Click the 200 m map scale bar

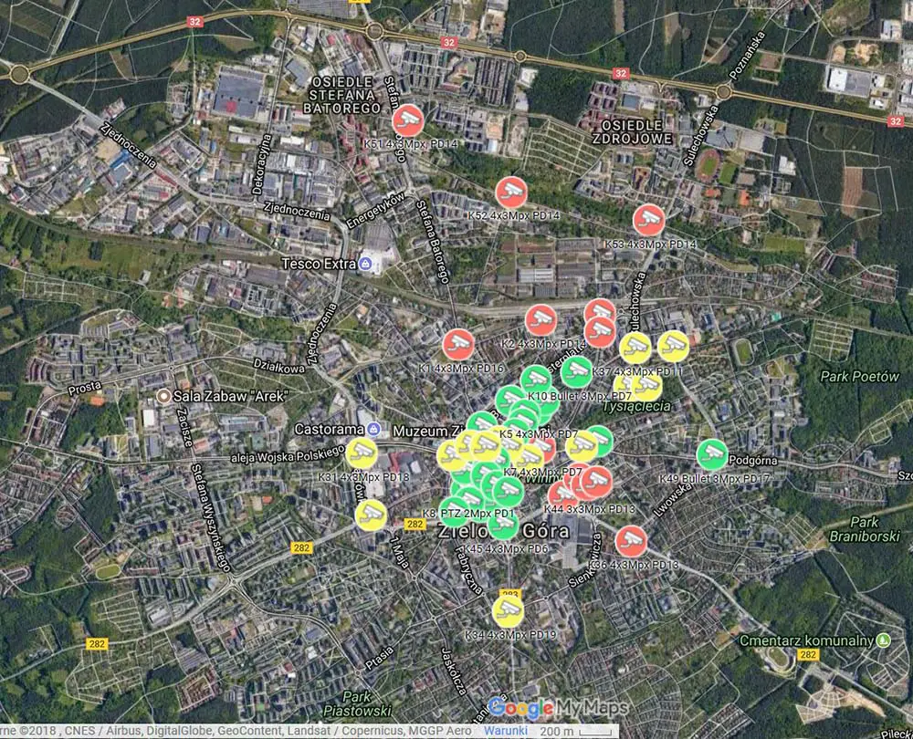coord(553,732)
